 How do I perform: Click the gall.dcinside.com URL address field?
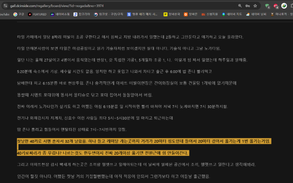tap(109, 6)
